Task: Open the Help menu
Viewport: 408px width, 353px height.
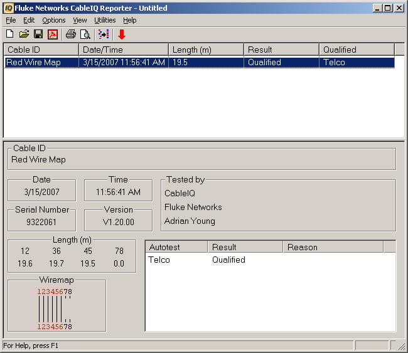Action: pyautogui.click(x=130, y=20)
